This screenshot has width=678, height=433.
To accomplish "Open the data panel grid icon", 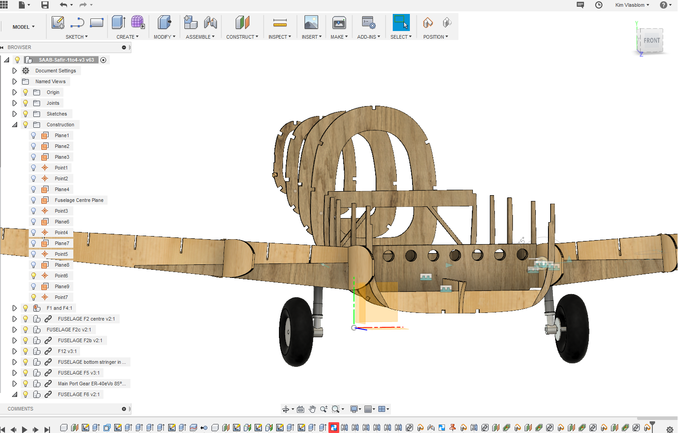I will click(x=4, y=4).
